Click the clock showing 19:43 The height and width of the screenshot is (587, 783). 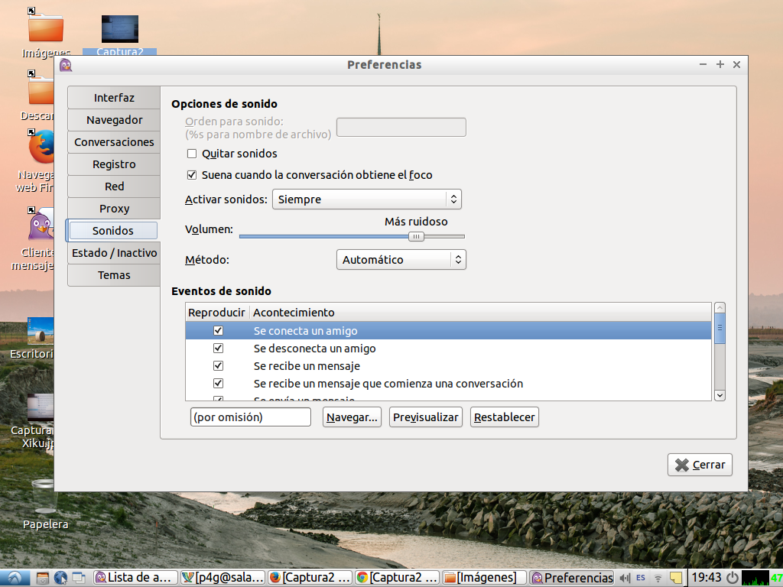coord(706,578)
